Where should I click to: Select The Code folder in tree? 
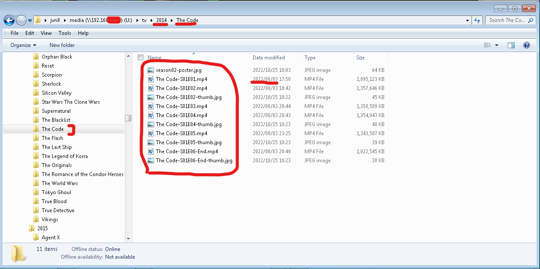pyautogui.click(x=53, y=129)
